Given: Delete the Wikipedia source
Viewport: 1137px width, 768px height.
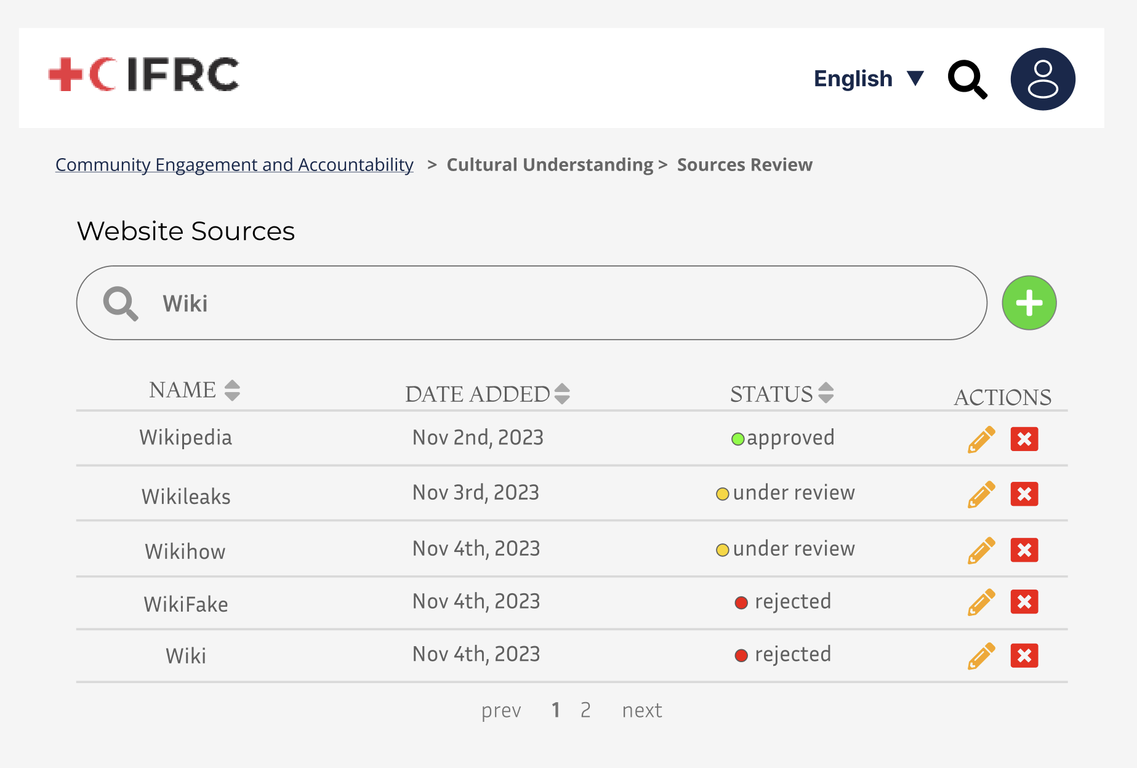Looking at the screenshot, I should click(1024, 439).
